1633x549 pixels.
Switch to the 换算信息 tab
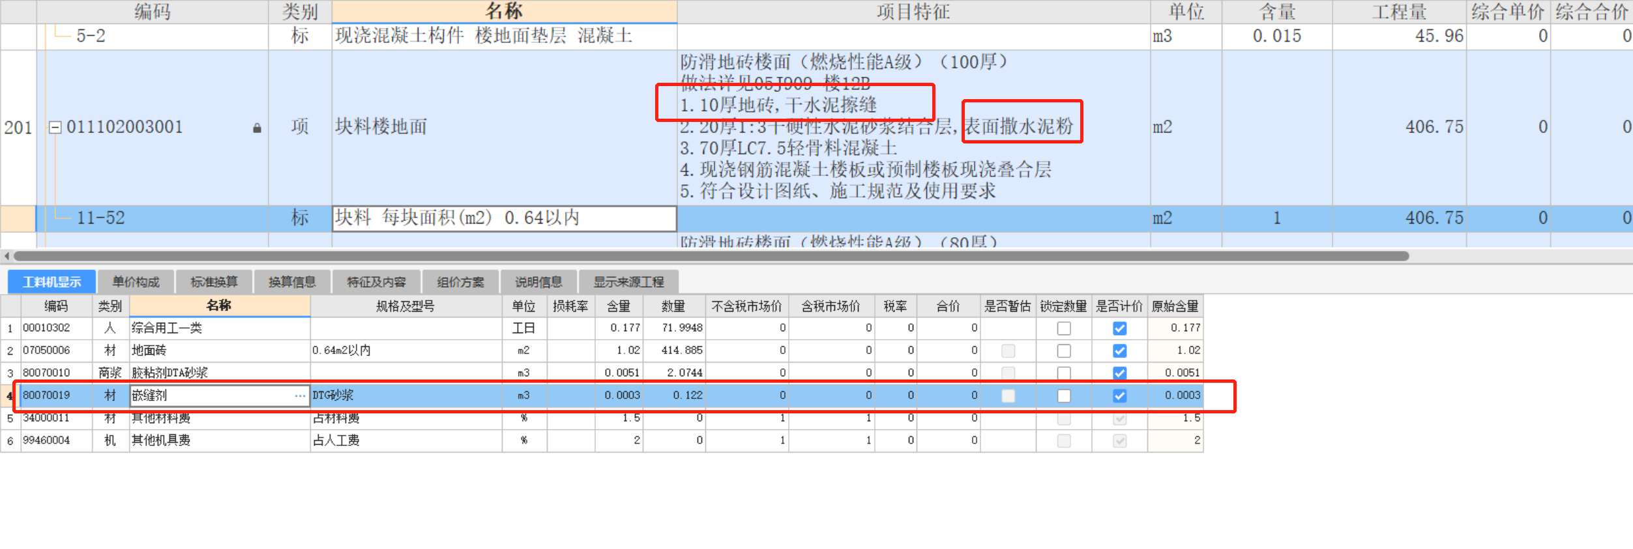pyautogui.click(x=292, y=282)
